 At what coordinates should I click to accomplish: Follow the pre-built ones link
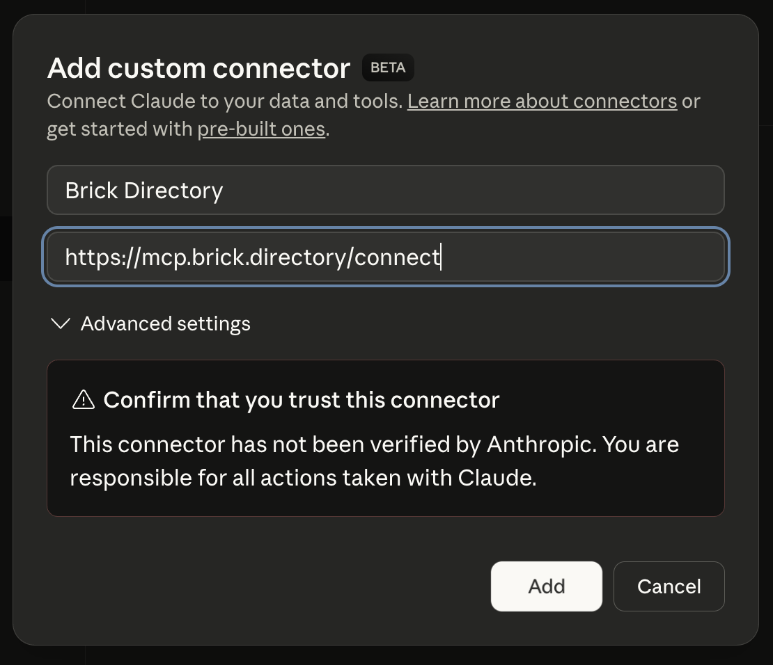tap(261, 129)
